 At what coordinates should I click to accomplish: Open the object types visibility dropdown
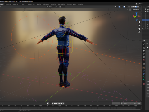click(x=116, y=7)
